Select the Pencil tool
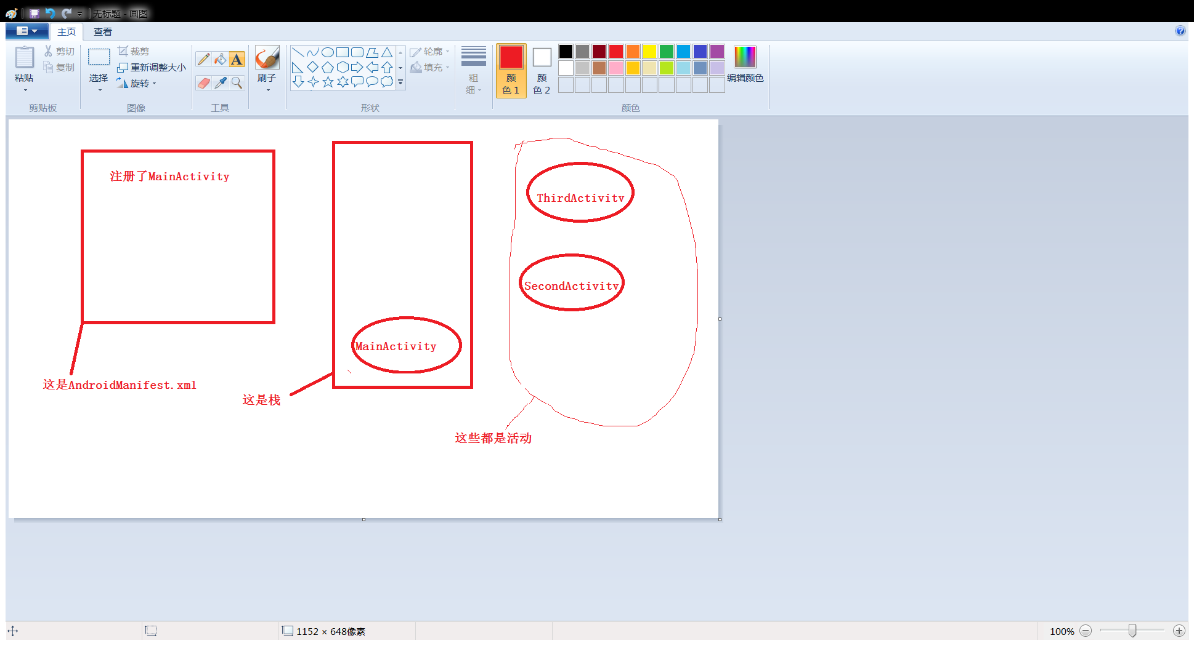Viewport: 1194px width, 646px height. click(204, 59)
